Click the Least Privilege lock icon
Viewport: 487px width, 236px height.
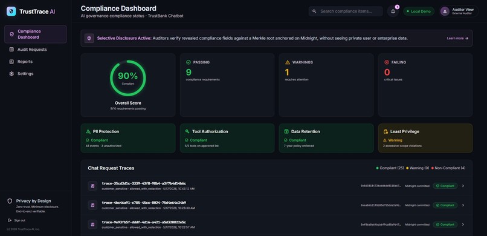[385, 131]
